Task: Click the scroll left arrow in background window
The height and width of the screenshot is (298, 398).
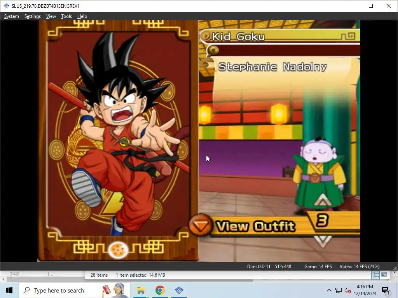Action: [3, 280]
